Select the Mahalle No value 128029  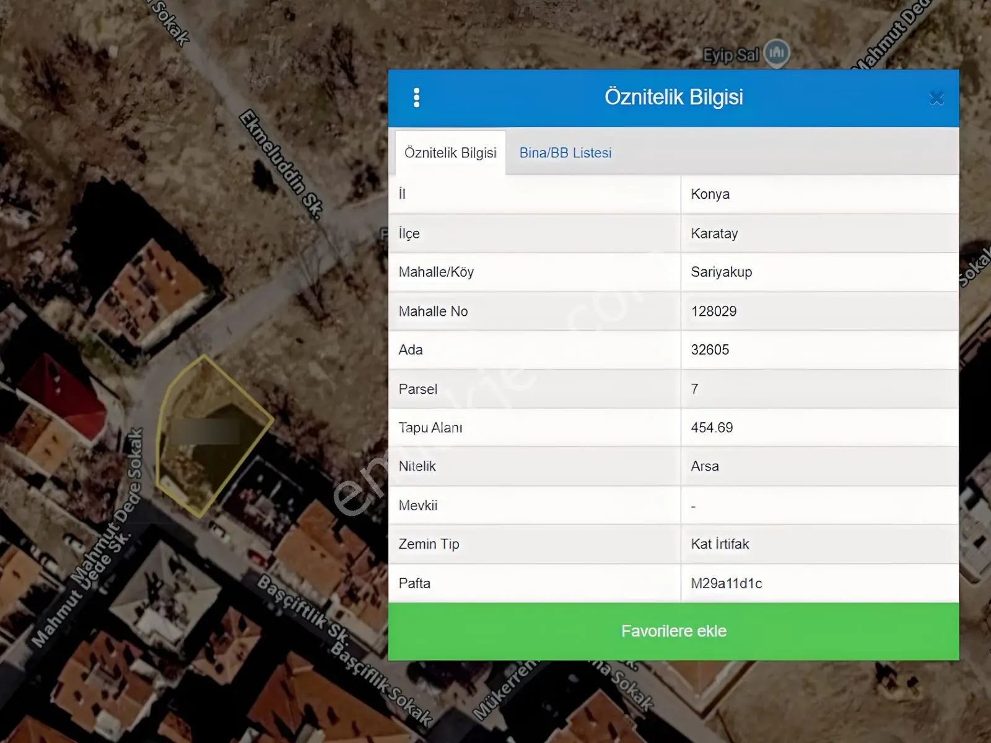point(714,311)
